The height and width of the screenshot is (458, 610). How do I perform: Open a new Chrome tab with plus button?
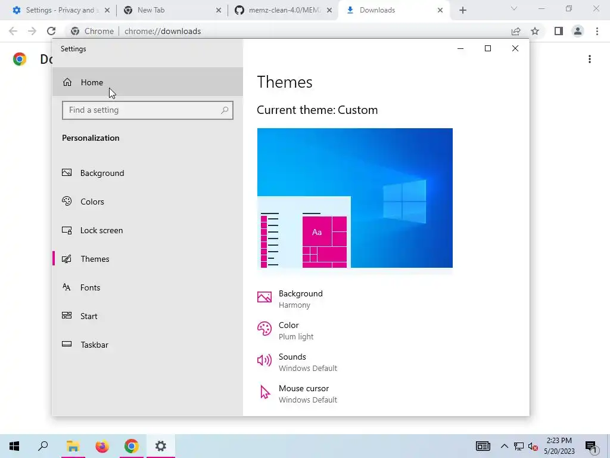pos(462,11)
